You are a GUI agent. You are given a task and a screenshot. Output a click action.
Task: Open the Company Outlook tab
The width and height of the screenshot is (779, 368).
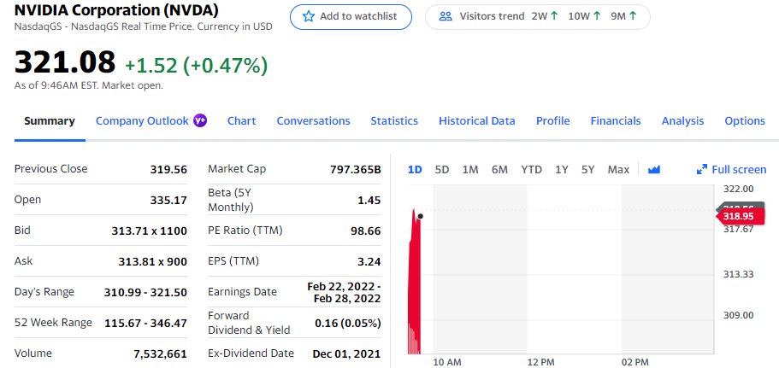(x=142, y=121)
